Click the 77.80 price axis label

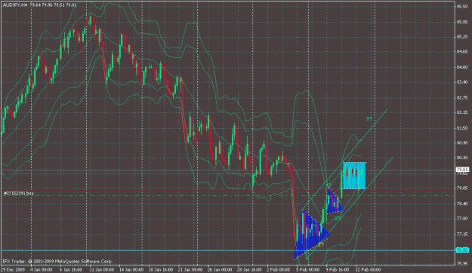[x=462, y=219]
